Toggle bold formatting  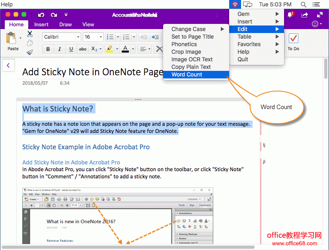[x=48, y=49]
